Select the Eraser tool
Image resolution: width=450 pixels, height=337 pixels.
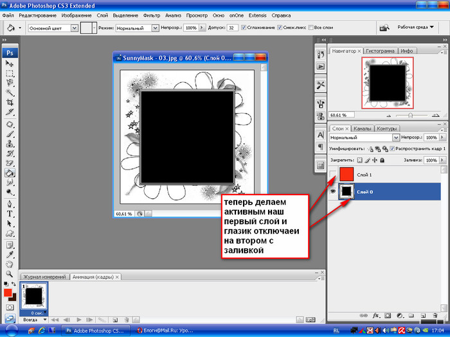[x=10, y=163]
